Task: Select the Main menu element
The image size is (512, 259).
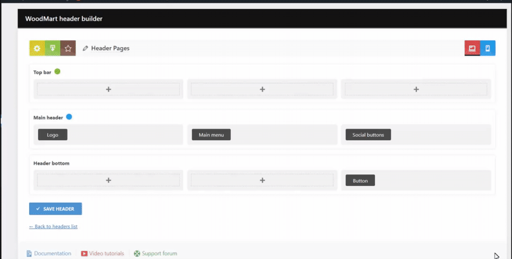Action: 211,135
